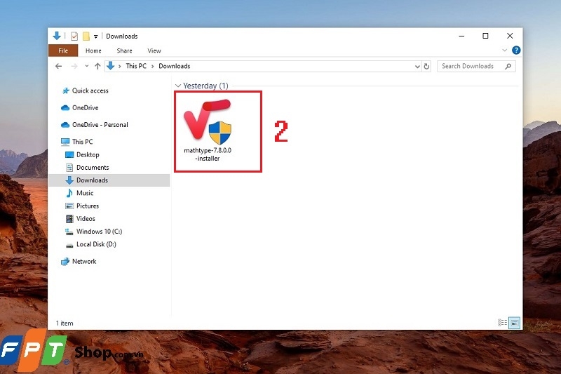This screenshot has height=374, width=561.
Task: Open the Home ribbon tab
Action: [93, 51]
